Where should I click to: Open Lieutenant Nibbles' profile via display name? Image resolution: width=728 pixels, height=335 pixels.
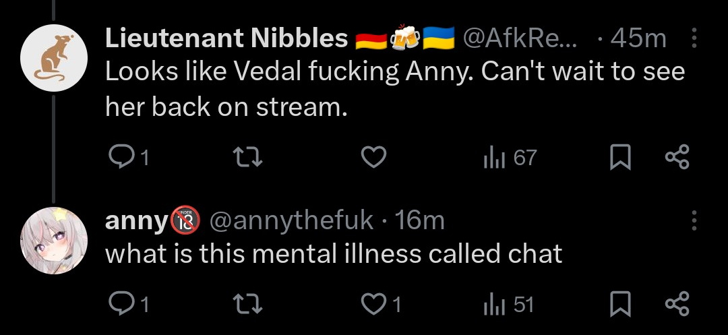coord(226,40)
